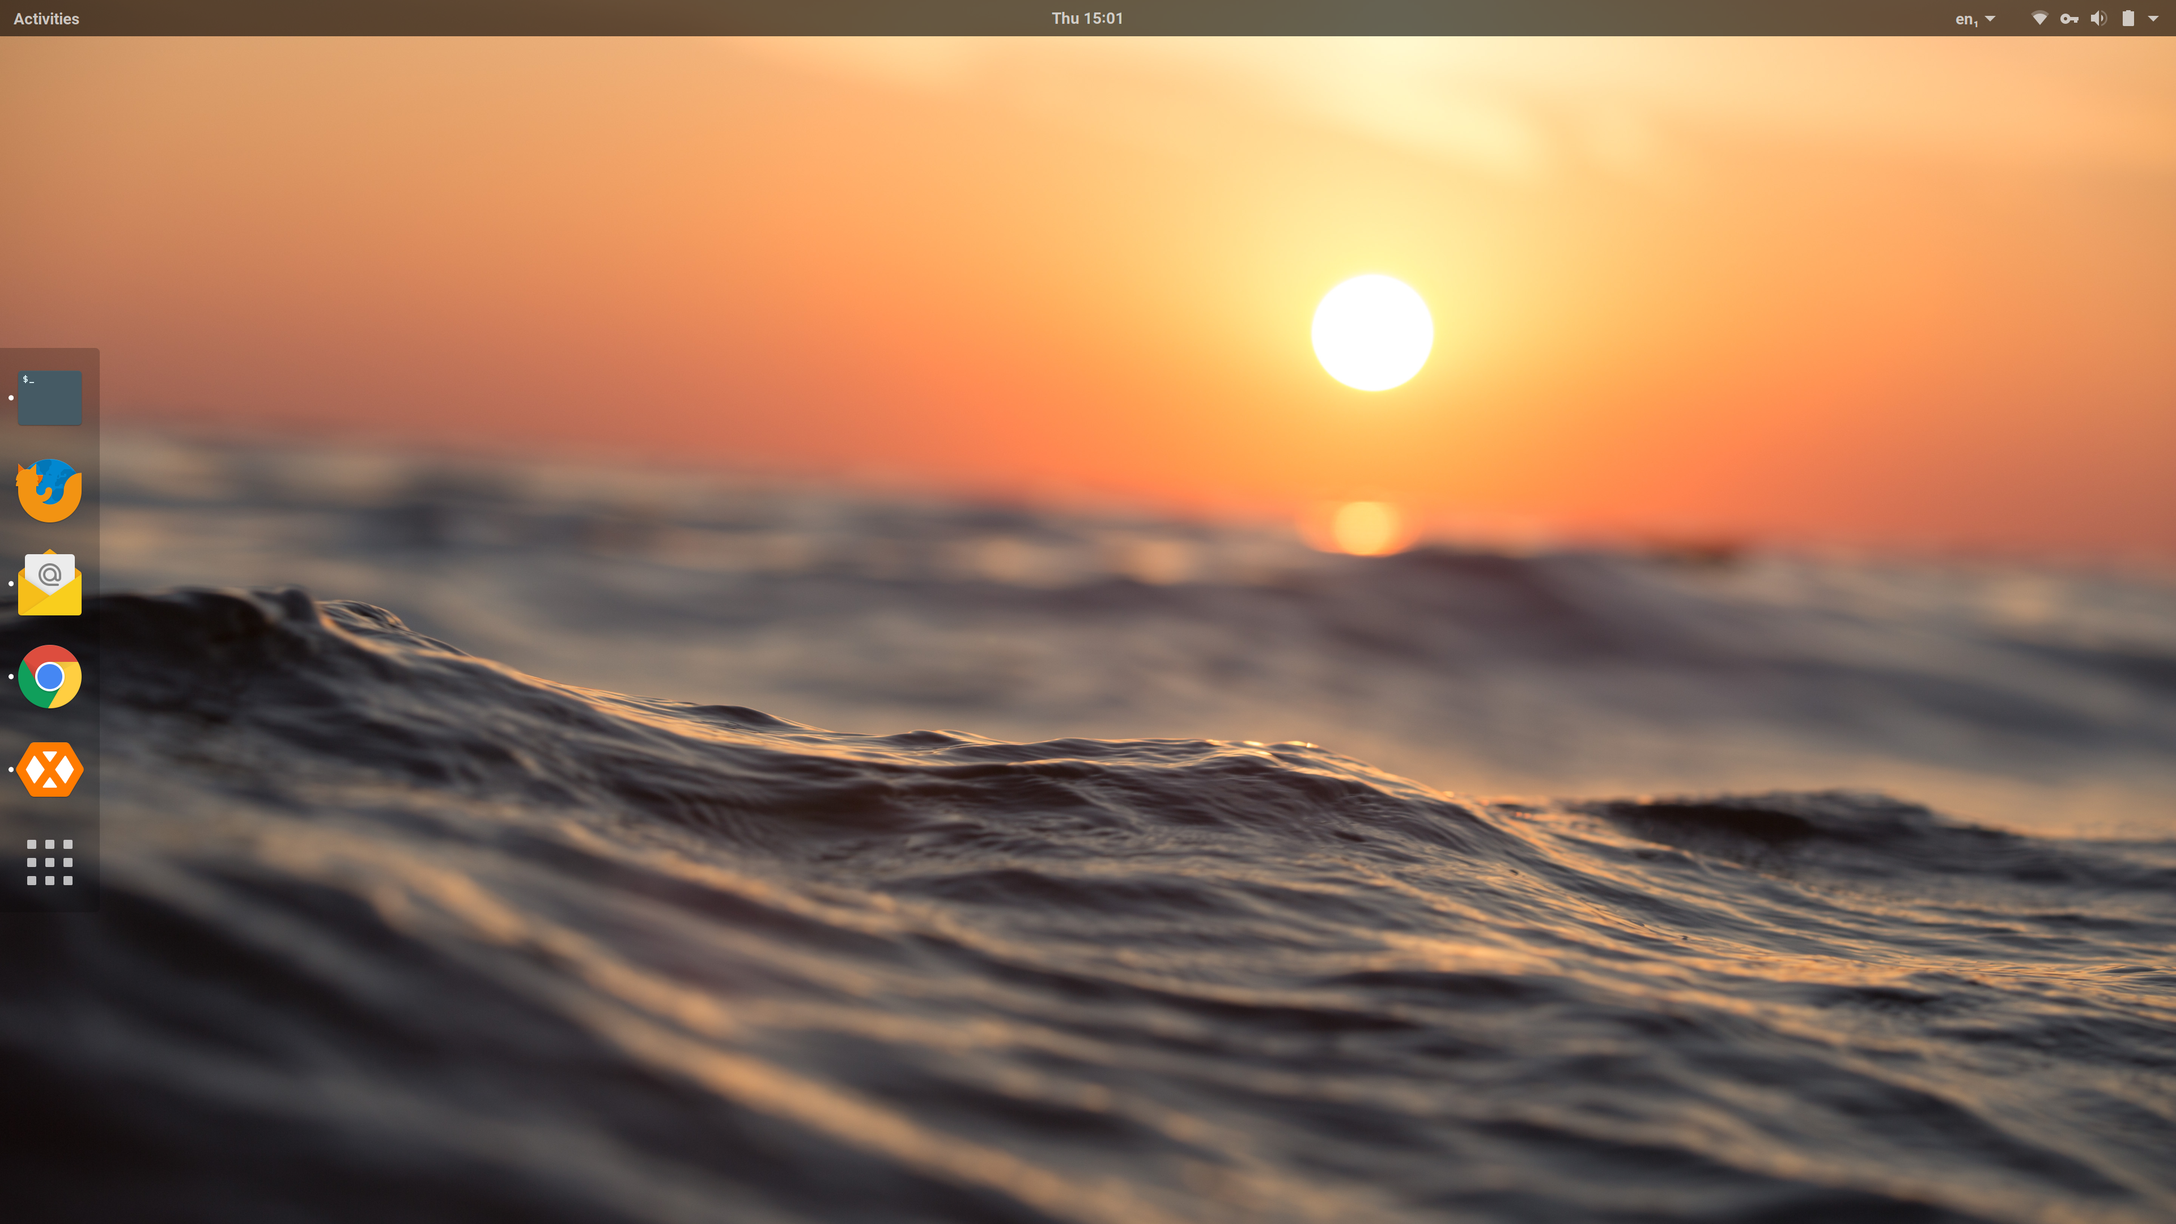
Task: Open the Activities overview
Action: [46, 19]
